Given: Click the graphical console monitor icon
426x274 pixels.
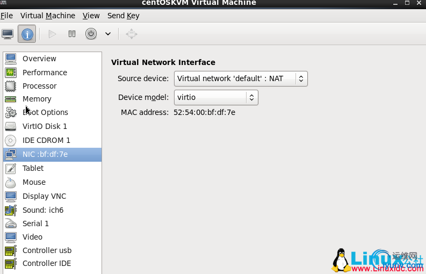Looking at the screenshot, I should click(8, 34).
